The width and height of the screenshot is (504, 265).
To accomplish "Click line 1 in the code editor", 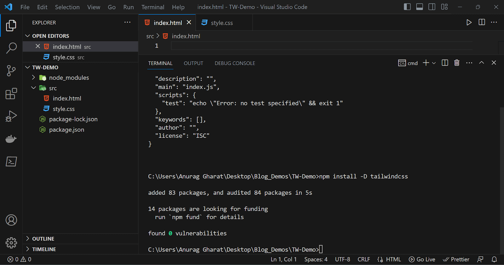I will coord(321,46).
